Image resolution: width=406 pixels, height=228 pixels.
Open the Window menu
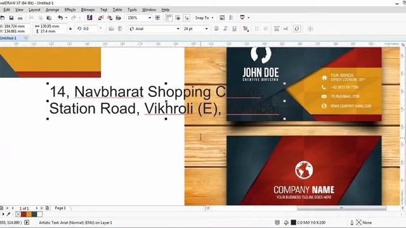click(149, 10)
